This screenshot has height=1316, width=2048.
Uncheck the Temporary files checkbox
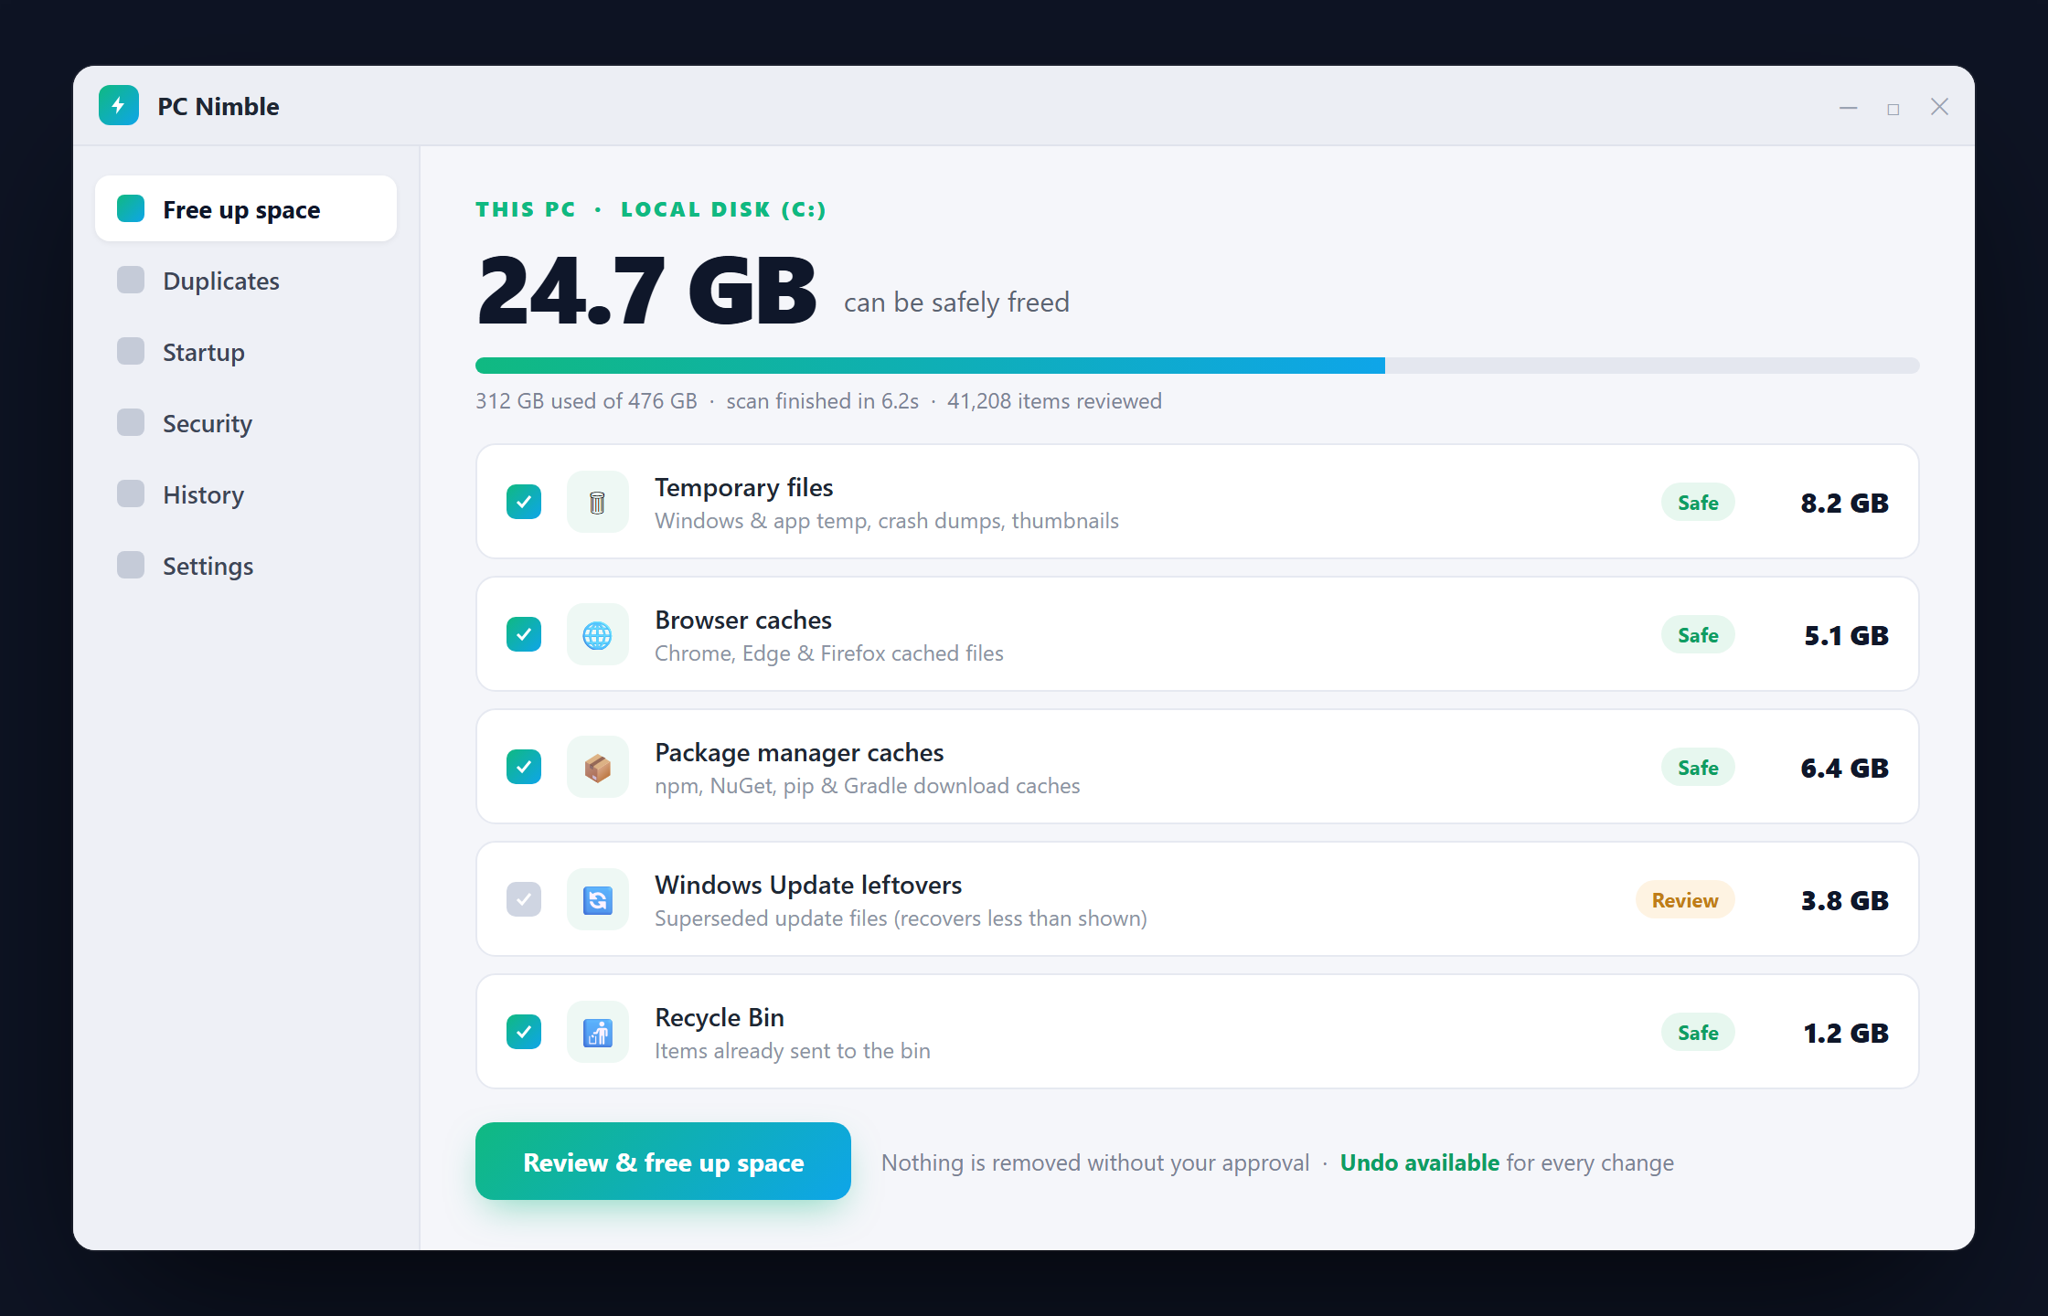coord(524,502)
